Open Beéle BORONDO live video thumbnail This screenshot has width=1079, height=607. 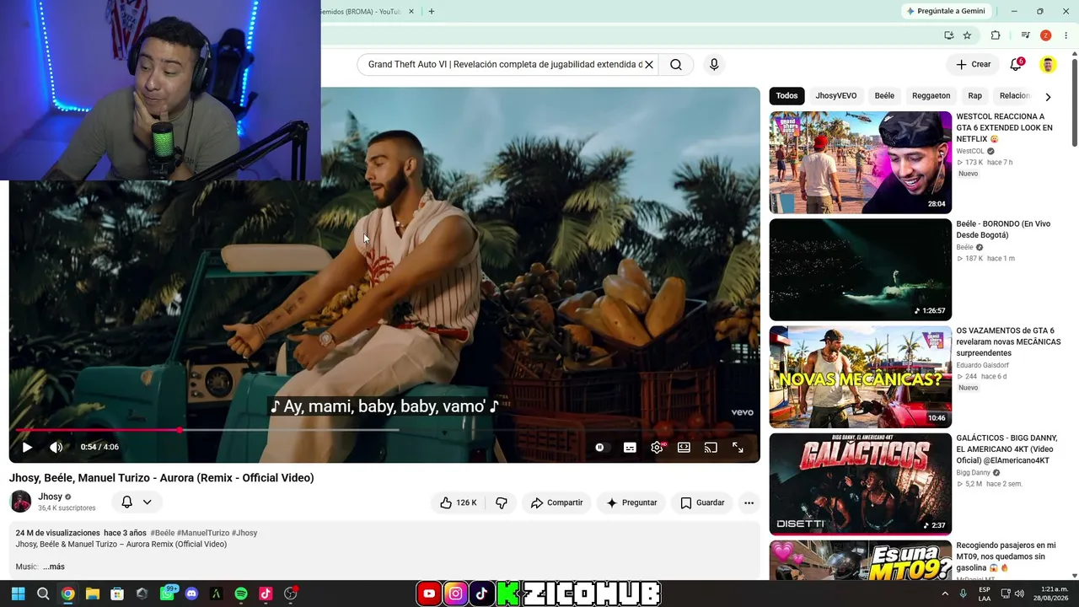861,270
